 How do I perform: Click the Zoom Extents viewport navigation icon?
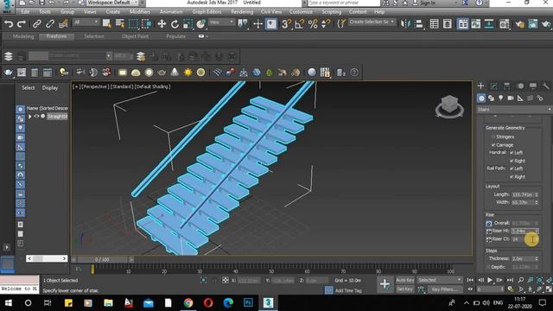(x=539, y=280)
